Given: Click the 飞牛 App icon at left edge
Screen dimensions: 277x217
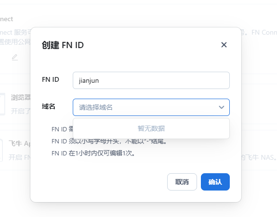Looking at the screenshot, I should pyautogui.click(x=1, y=150).
